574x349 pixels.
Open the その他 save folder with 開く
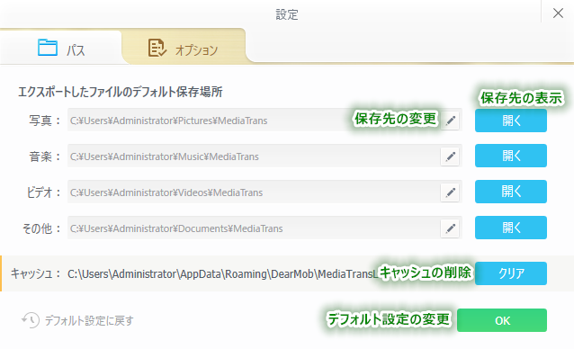511,228
